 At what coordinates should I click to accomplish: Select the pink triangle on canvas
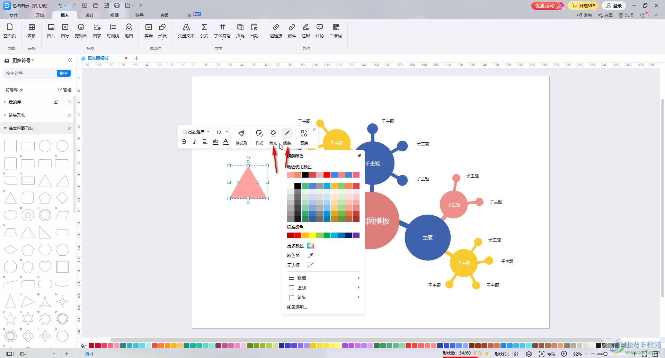[248, 186]
